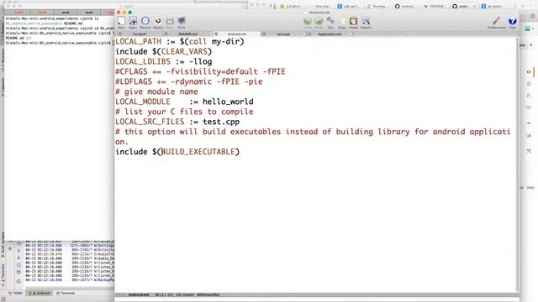
Task: Select the GitHub 'android' browser tab
Action: pyautogui.click(x=404, y=6)
